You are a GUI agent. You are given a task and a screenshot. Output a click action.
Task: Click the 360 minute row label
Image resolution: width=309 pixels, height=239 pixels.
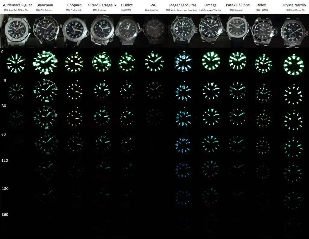tap(5, 215)
